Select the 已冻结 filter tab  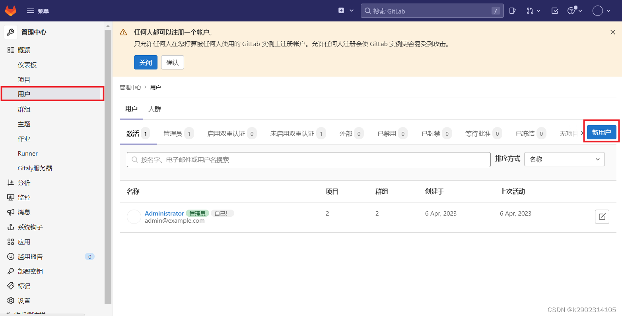coord(531,134)
